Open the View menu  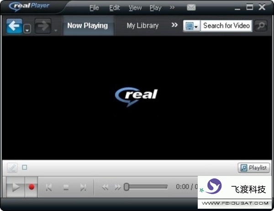pos(135,8)
